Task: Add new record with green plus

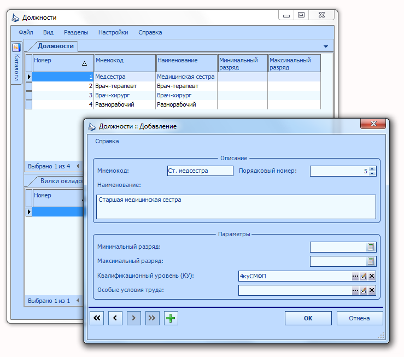Action: click(171, 318)
